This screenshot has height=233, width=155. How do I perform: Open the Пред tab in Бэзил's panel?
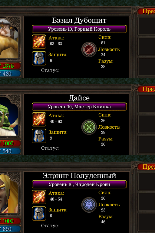[146, 12]
